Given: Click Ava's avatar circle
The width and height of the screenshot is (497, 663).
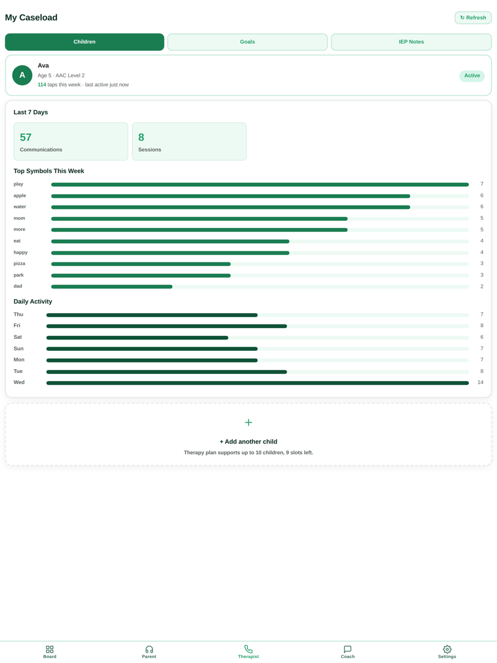Looking at the screenshot, I should pyautogui.click(x=22, y=75).
